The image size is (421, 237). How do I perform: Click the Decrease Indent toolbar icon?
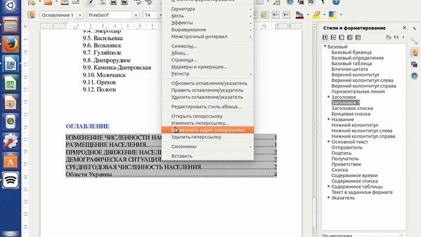(x=276, y=14)
